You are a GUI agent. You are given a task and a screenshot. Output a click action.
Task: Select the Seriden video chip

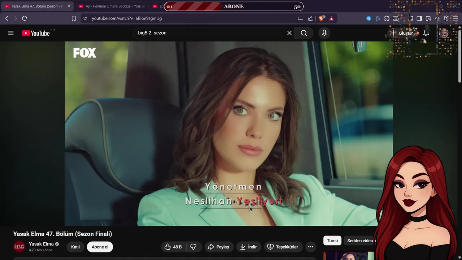tap(360, 241)
